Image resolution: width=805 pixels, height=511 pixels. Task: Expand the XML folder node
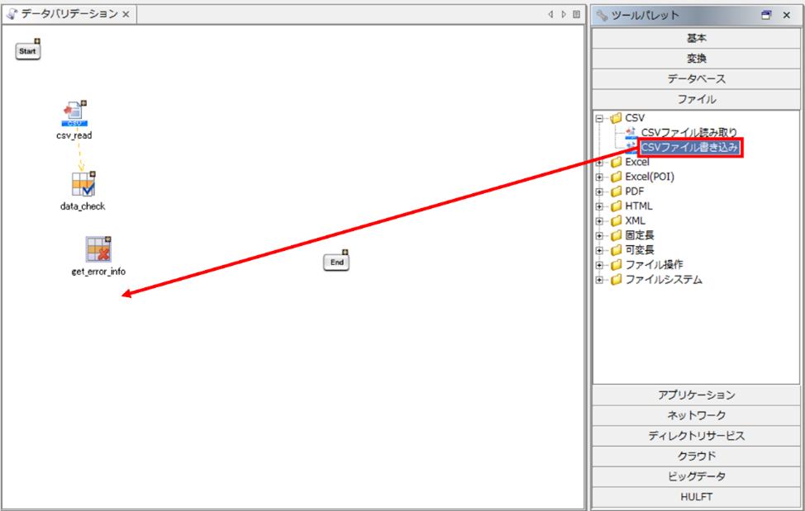(599, 220)
